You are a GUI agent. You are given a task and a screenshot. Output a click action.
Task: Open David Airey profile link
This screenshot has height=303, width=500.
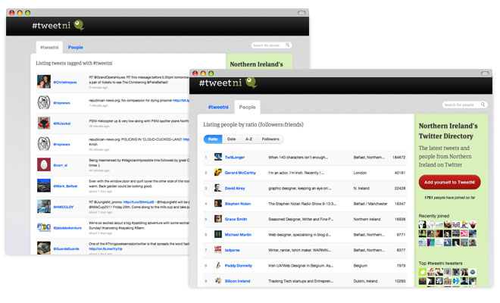coord(235,188)
